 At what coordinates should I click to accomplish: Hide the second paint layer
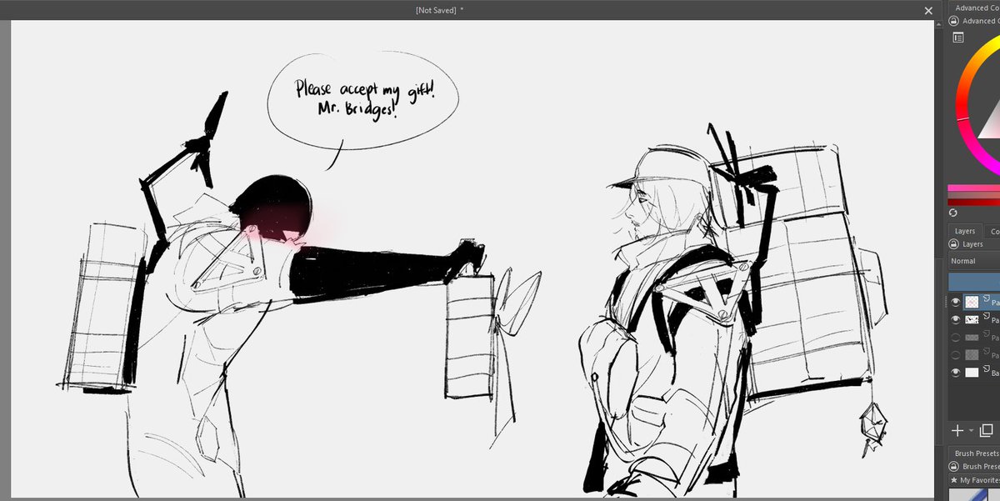956,319
